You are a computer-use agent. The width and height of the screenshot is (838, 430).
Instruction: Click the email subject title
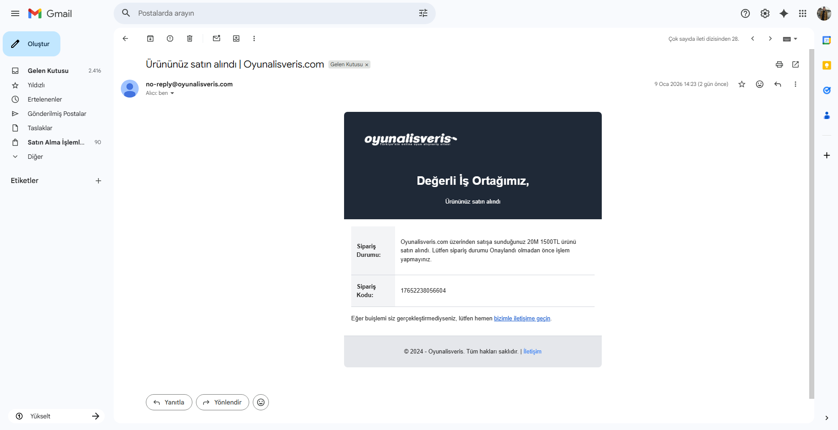point(235,64)
